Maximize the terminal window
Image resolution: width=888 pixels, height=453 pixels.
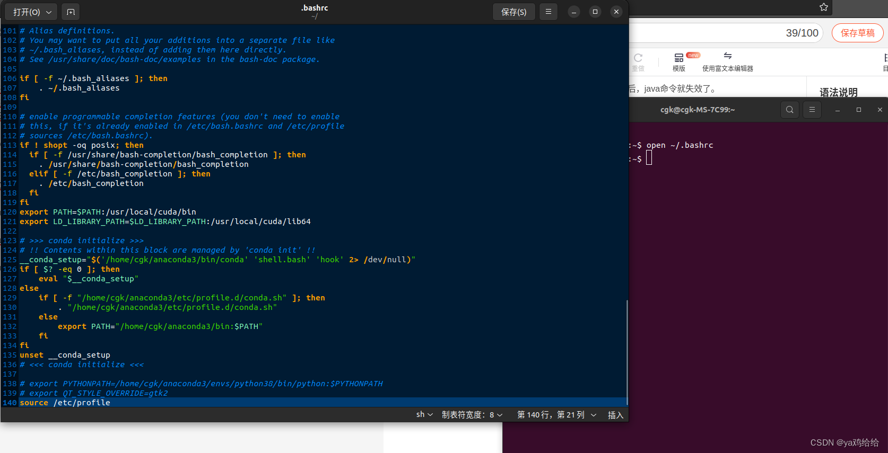point(859,110)
